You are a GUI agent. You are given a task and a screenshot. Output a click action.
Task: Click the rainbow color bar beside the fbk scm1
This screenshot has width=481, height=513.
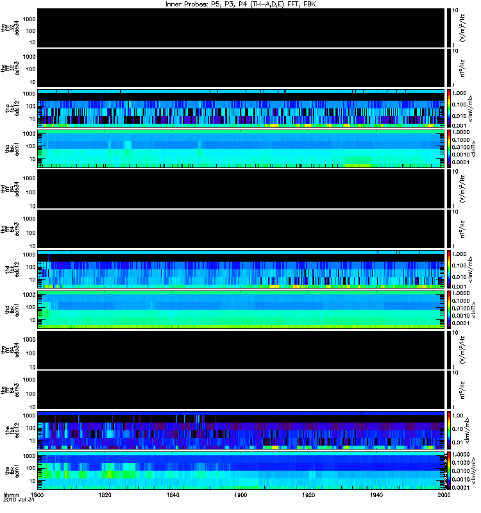449,471
